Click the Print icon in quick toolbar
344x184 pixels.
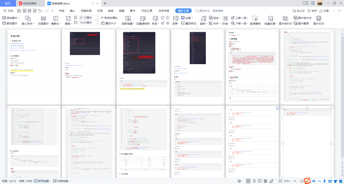coord(29,11)
